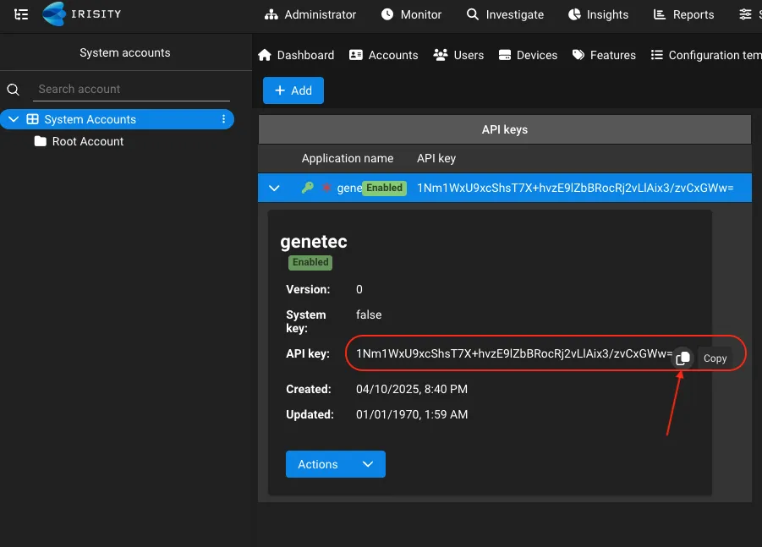The width and height of the screenshot is (762, 547).
Task: Click the API key value in the blue row
Action: (x=575, y=188)
